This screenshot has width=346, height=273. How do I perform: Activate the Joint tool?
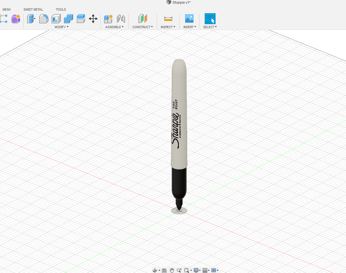point(121,18)
